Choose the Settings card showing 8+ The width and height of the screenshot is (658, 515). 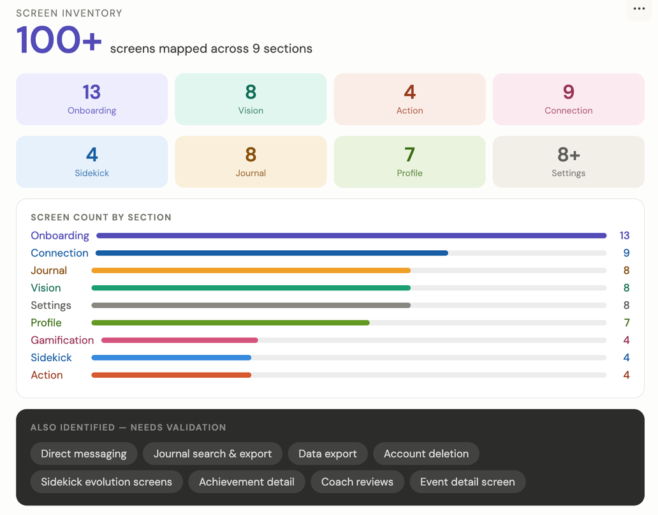click(569, 161)
